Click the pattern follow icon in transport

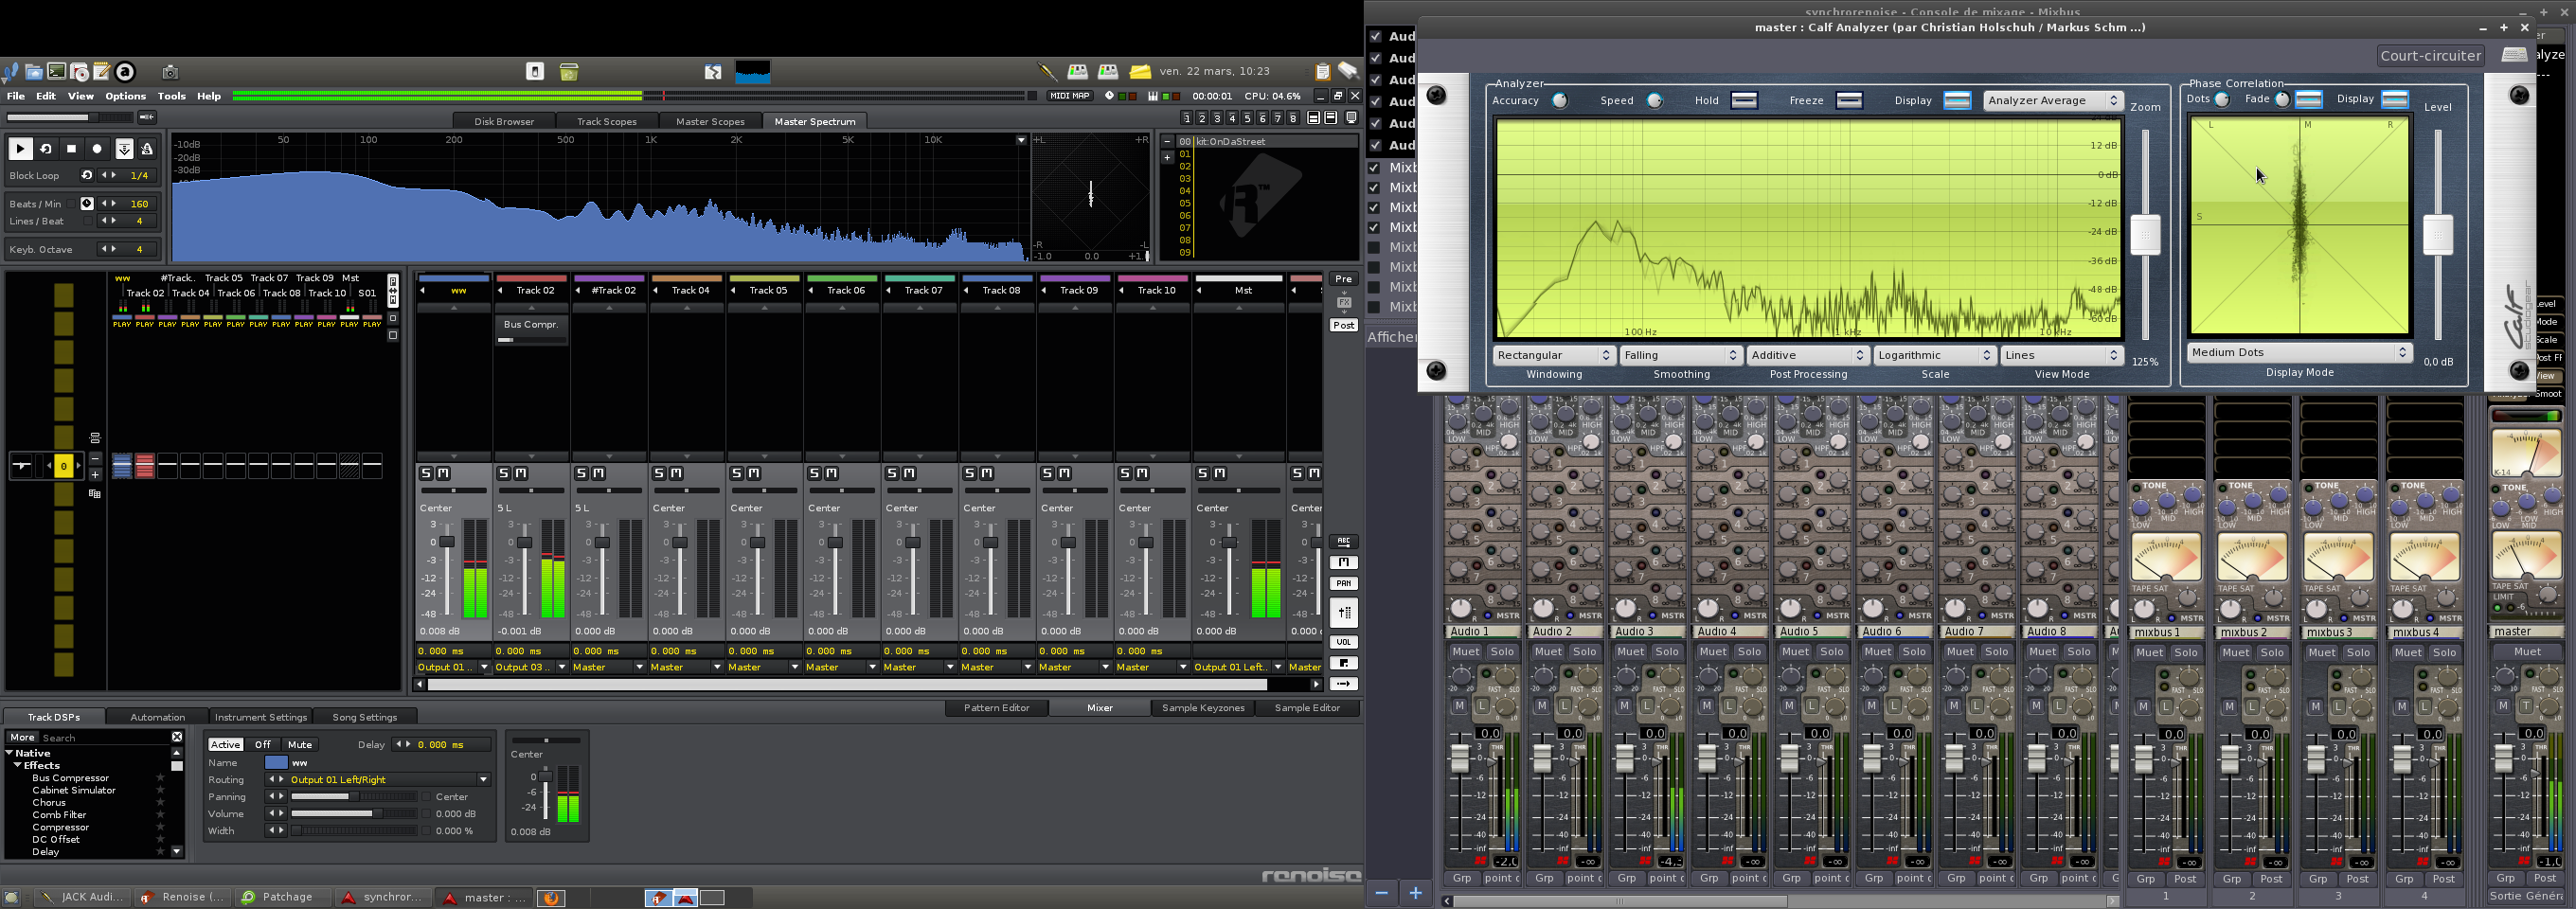click(x=124, y=149)
